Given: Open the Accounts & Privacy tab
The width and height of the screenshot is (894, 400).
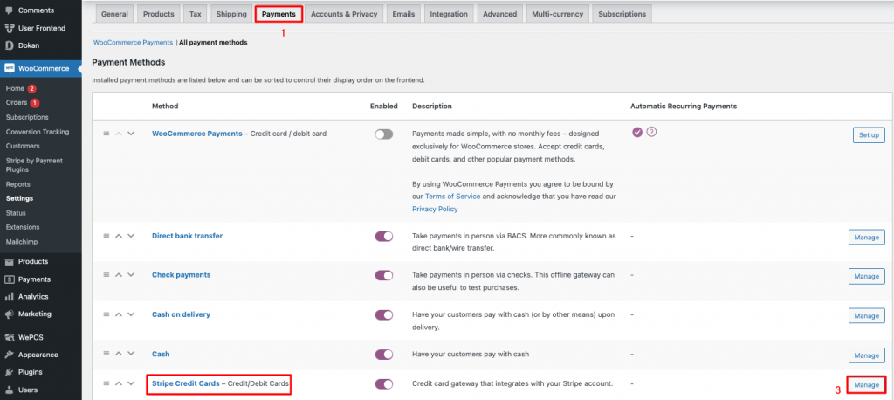Looking at the screenshot, I should click(x=344, y=14).
